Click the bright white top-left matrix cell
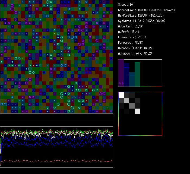Viewport: 190px width, 174px height. [x=121, y=95]
